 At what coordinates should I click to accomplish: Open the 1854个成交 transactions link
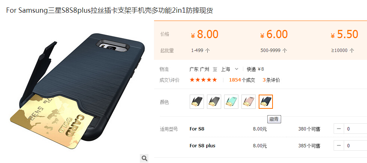click(x=242, y=80)
